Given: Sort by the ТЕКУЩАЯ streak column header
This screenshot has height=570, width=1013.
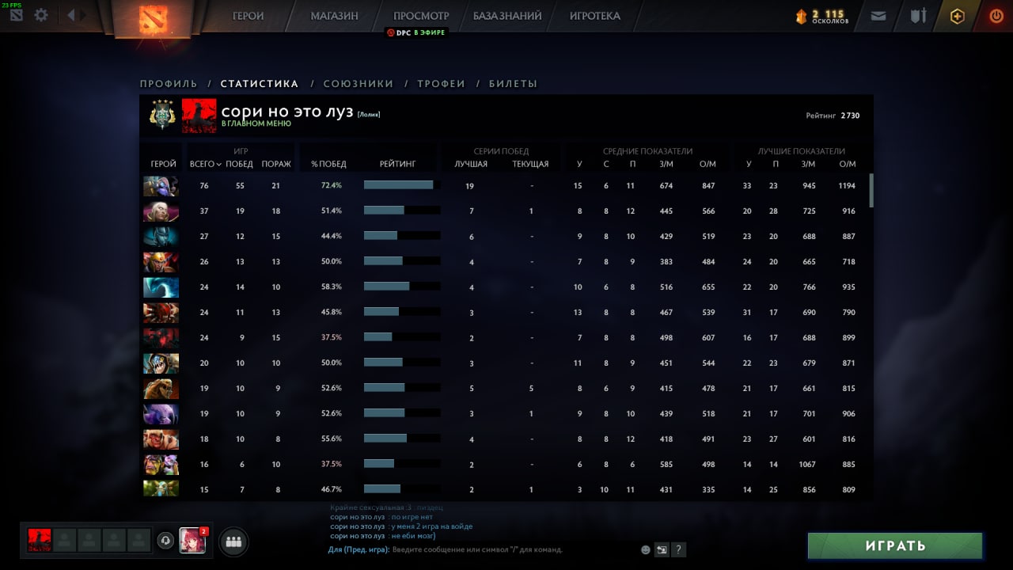Looking at the screenshot, I should (x=530, y=165).
